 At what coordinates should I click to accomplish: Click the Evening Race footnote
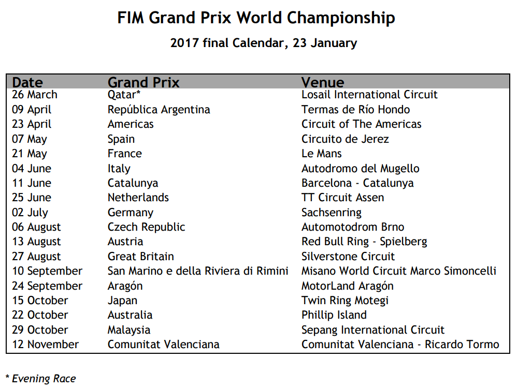40,379
